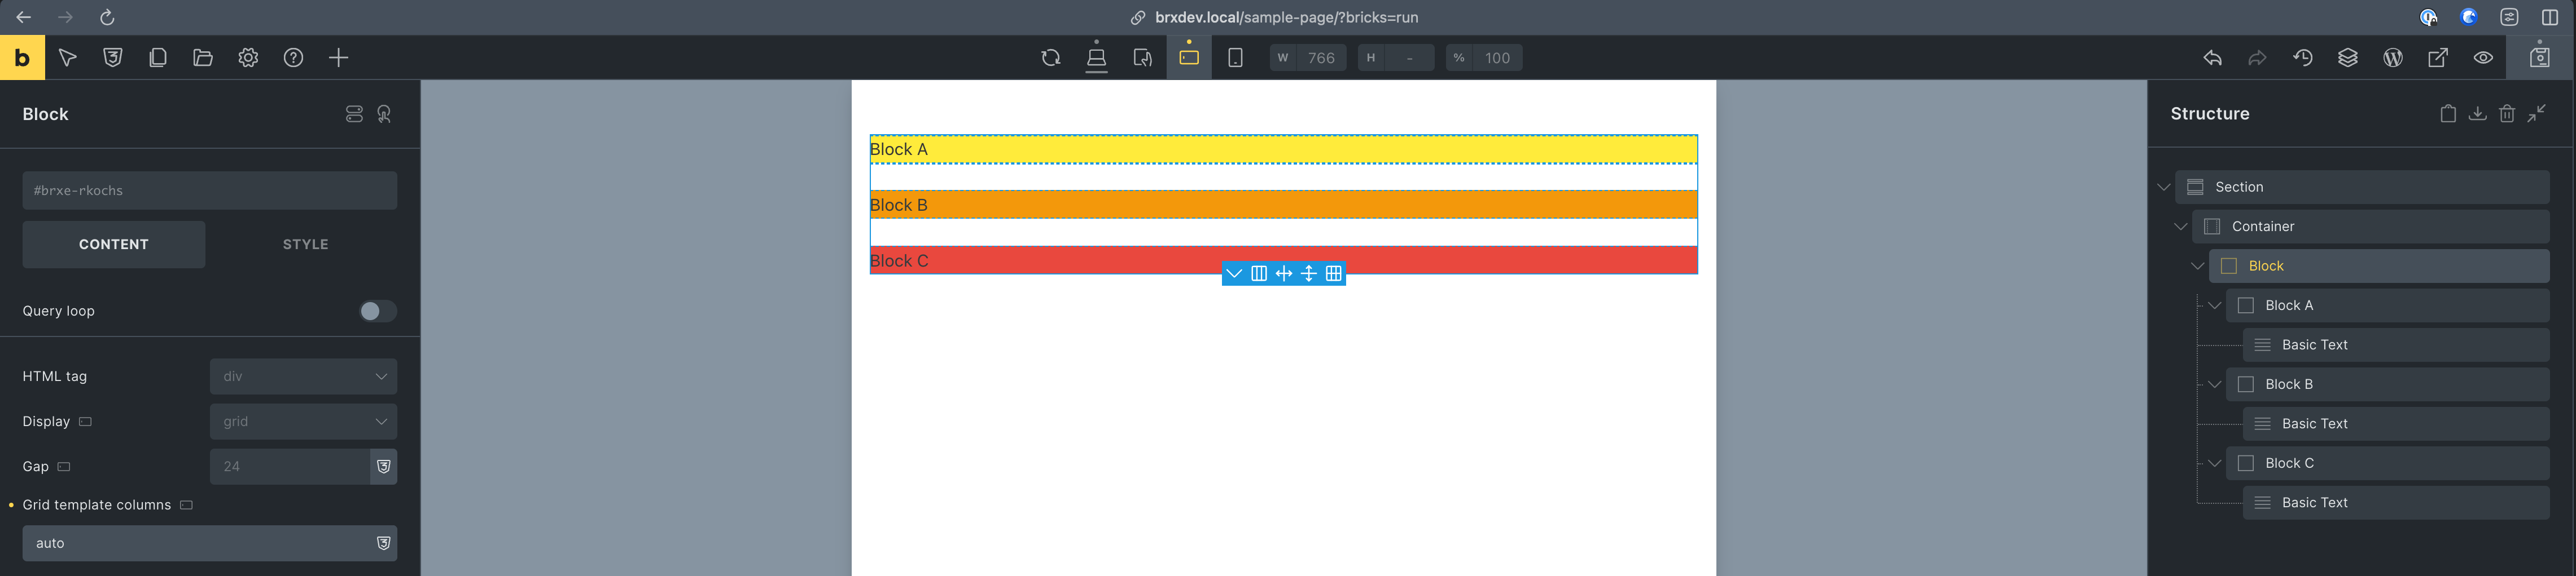2576x576 pixels.
Task: Collapse the Block C tree arrow
Action: point(2215,463)
